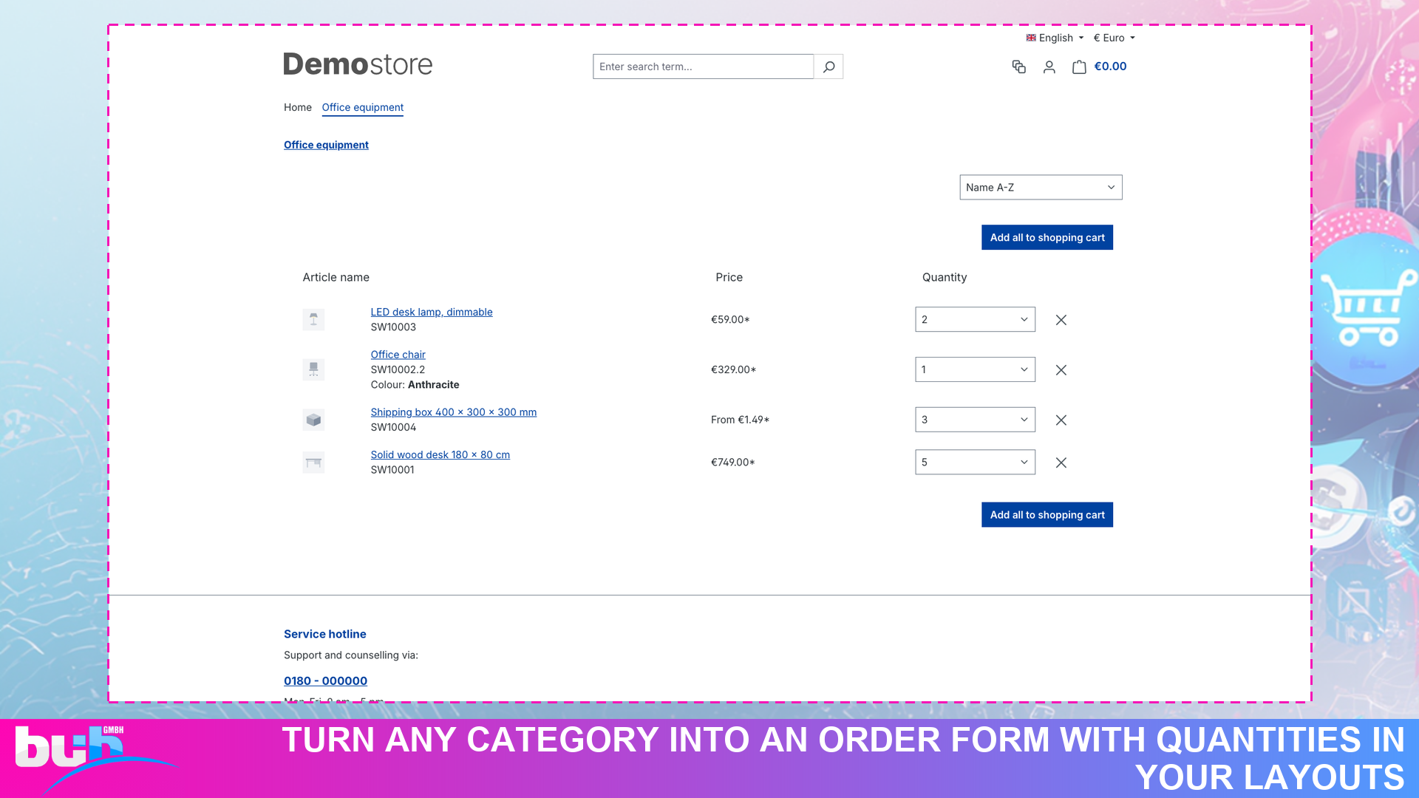The height and width of the screenshot is (798, 1419).
Task: Remove Shipping box row
Action: pyautogui.click(x=1061, y=420)
